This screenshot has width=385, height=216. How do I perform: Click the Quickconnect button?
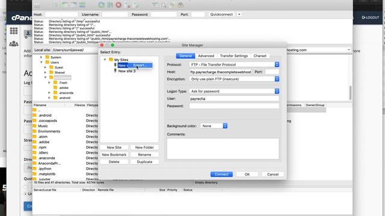tap(221, 14)
